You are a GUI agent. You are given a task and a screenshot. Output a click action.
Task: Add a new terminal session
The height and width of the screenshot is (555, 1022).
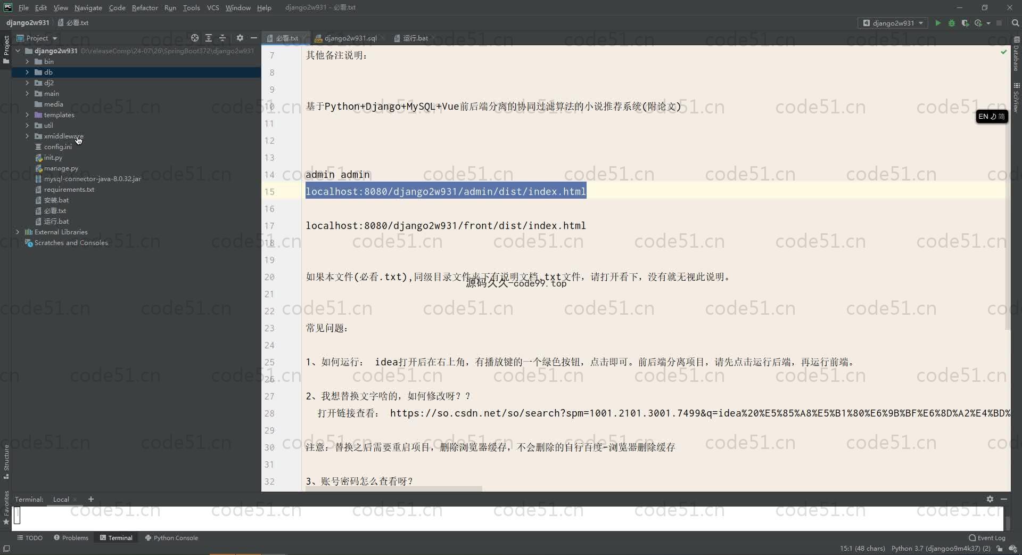coord(91,499)
